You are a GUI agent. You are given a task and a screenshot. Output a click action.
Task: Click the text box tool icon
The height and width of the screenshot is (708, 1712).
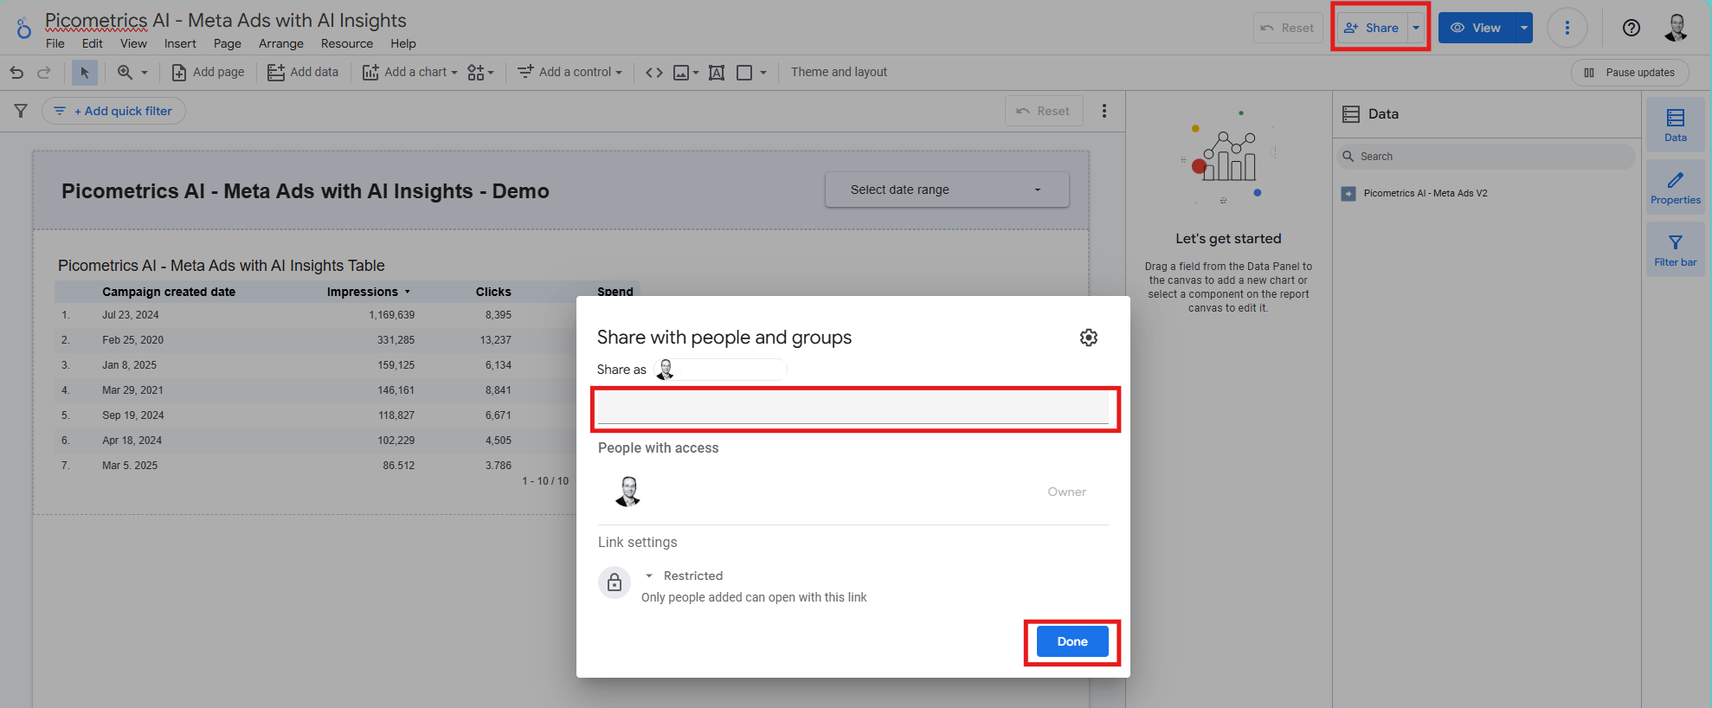(716, 73)
